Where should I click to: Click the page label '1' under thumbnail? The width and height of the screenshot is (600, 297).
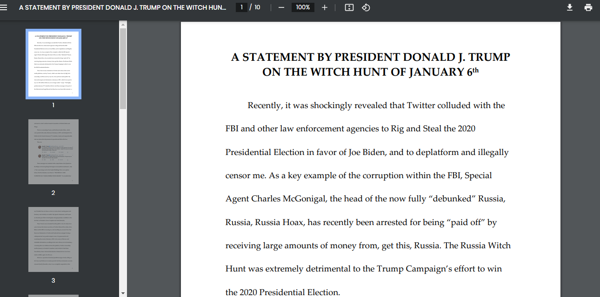pyautogui.click(x=53, y=105)
